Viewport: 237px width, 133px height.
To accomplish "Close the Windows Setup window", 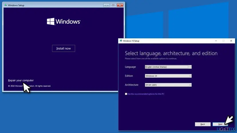I will tap(120, 5).
